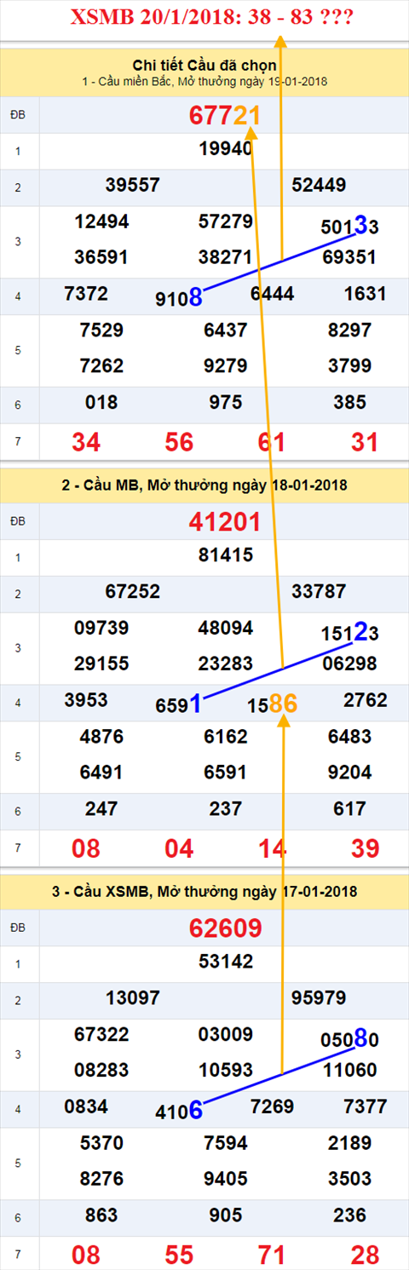Select third prize number 67322
The height and width of the screenshot is (1270, 409).
(x=101, y=1034)
